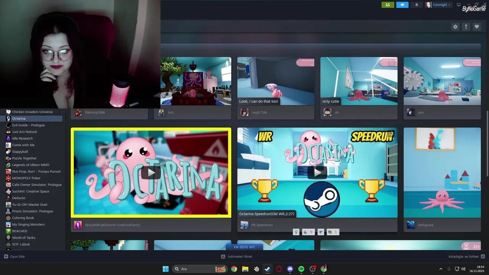Open the screenshot posted by kris

(x=196, y=81)
